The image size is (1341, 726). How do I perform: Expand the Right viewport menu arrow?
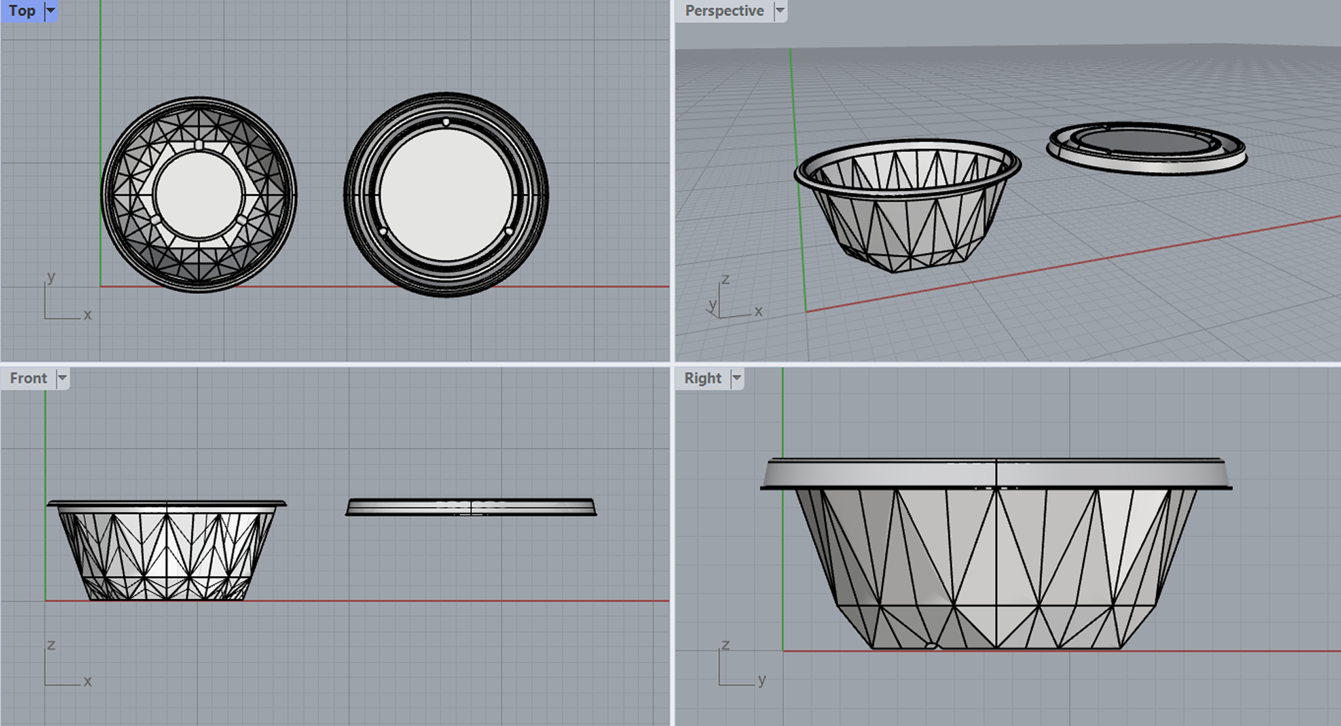(737, 378)
